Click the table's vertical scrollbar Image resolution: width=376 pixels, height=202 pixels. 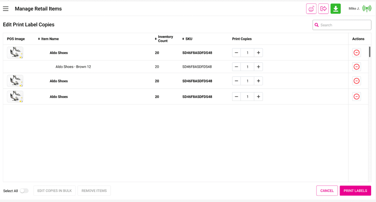(x=369, y=52)
